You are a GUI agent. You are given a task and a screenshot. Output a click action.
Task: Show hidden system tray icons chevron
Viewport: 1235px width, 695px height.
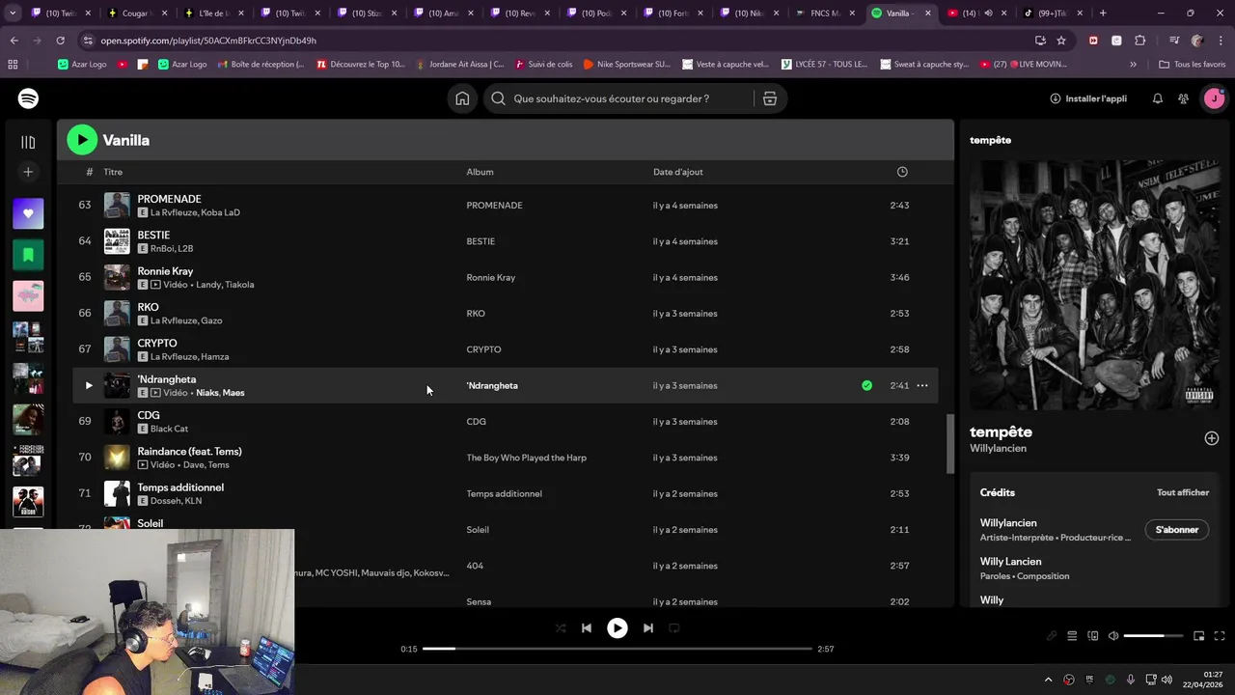(x=1049, y=680)
